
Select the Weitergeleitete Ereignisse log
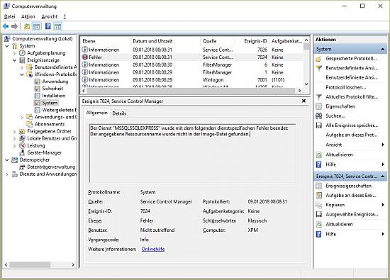point(59,110)
